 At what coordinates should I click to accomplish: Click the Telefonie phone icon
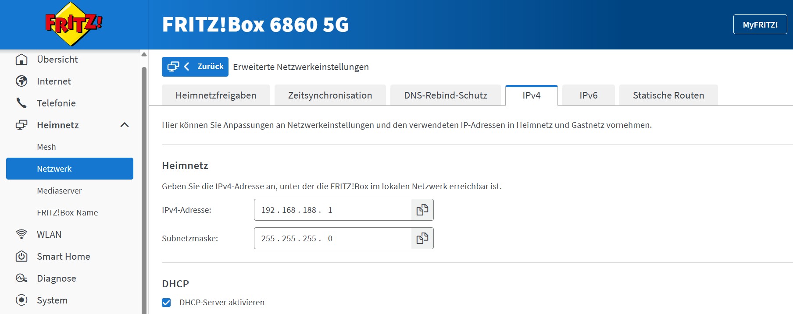[x=21, y=103]
